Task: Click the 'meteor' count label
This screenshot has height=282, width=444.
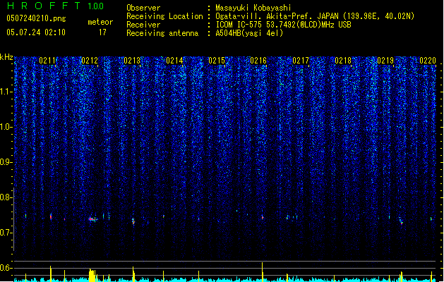Action: point(100,22)
